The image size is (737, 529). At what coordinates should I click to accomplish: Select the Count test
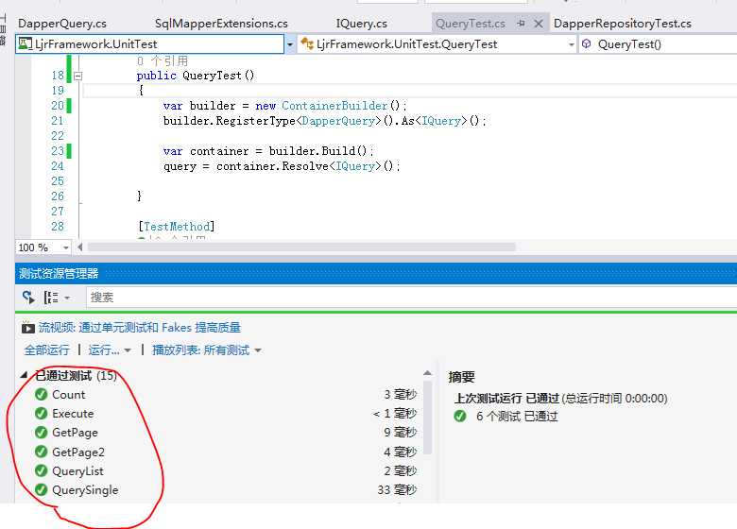(69, 395)
